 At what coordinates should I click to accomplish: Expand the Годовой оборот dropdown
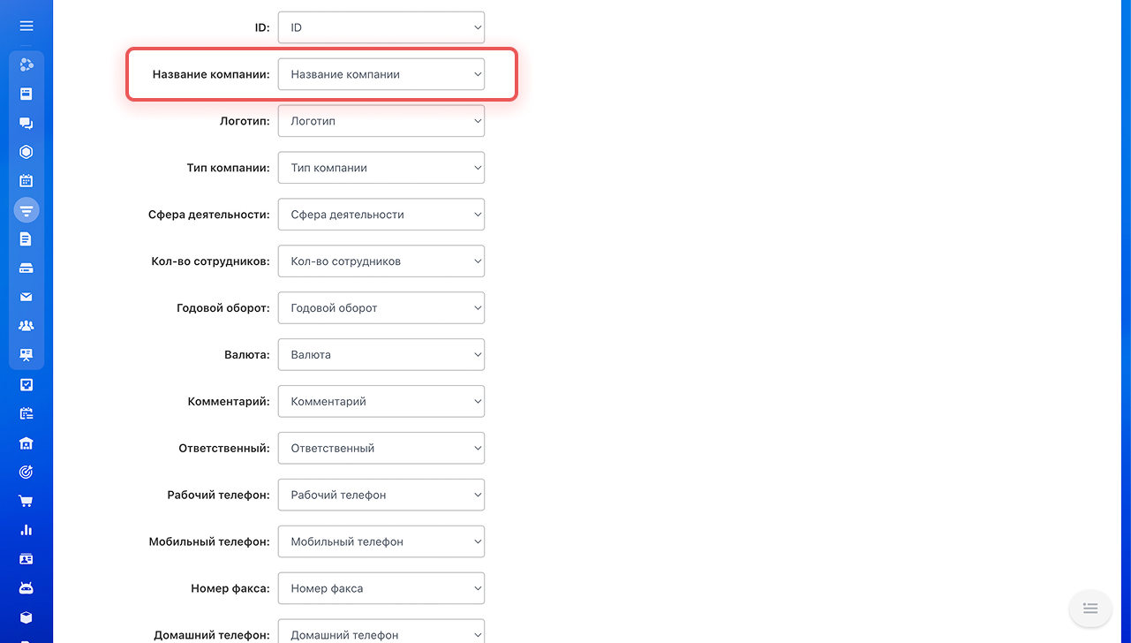[381, 307]
